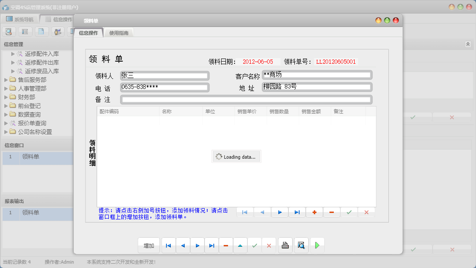Collapse the panel using the double-chevron button
The width and height of the screenshot is (476, 268).
(x=468, y=44)
